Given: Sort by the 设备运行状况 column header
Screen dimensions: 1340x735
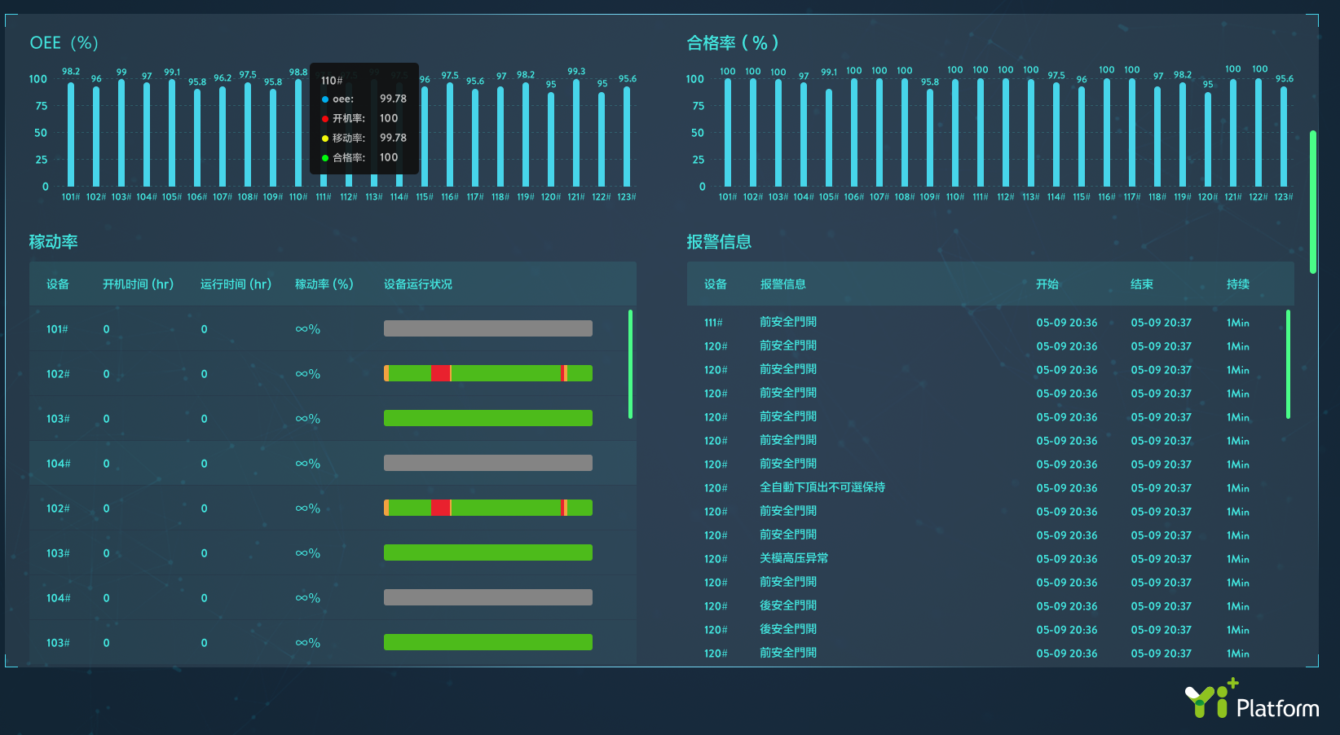Looking at the screenshot, I should click(x=417, y=284).
